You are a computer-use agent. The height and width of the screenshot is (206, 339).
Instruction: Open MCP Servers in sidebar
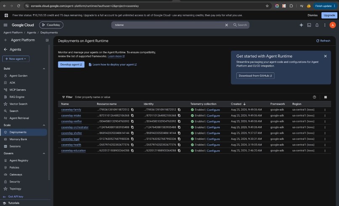point(18,90)
